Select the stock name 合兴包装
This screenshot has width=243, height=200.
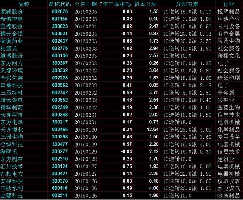tap(12, 78)
